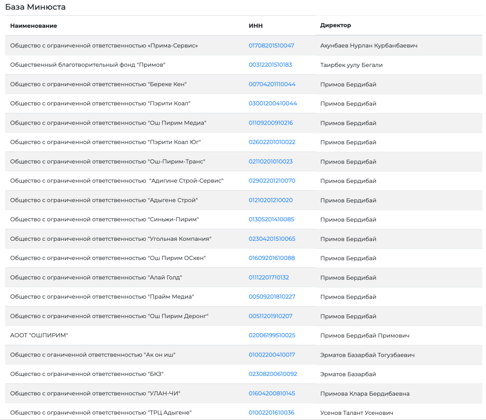This screenshot has width=486, height=420.
Task: Click the Наименование column header
Action: 34,26
